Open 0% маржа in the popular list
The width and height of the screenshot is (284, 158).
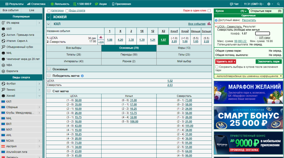tap(21, 23)
